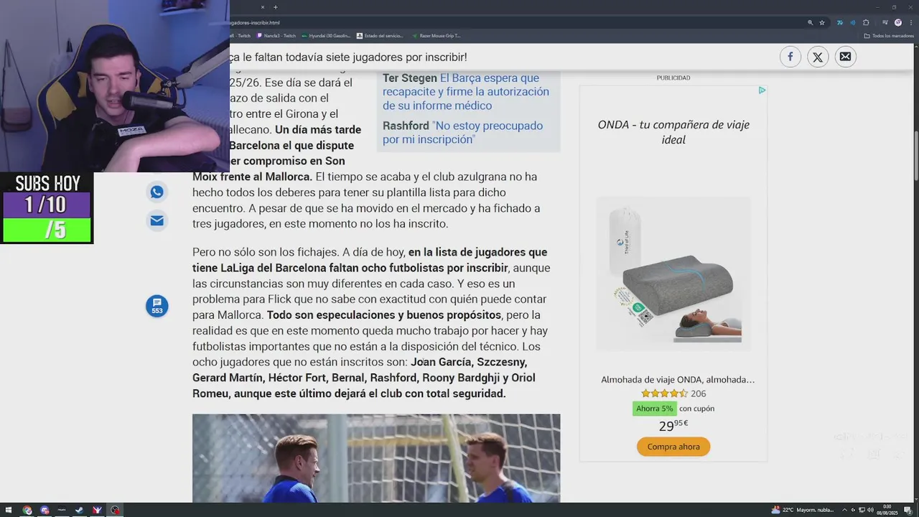The width and height of the screenshot is (919, 517).
Task: Open the 553 comments bubble
Action: coord(157,306)
